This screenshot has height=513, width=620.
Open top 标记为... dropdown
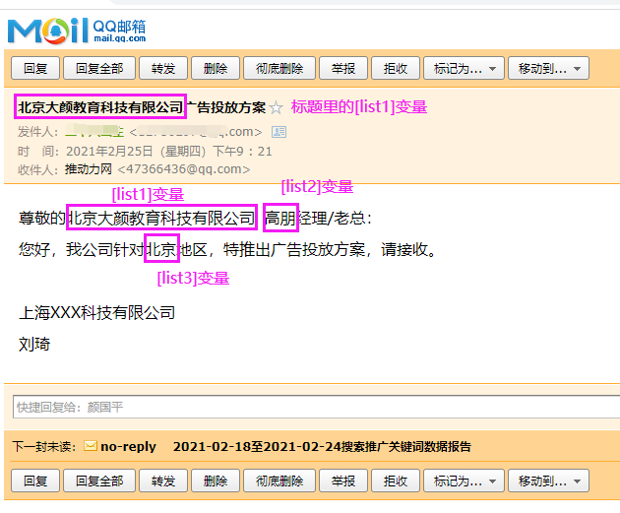point(465,68)
